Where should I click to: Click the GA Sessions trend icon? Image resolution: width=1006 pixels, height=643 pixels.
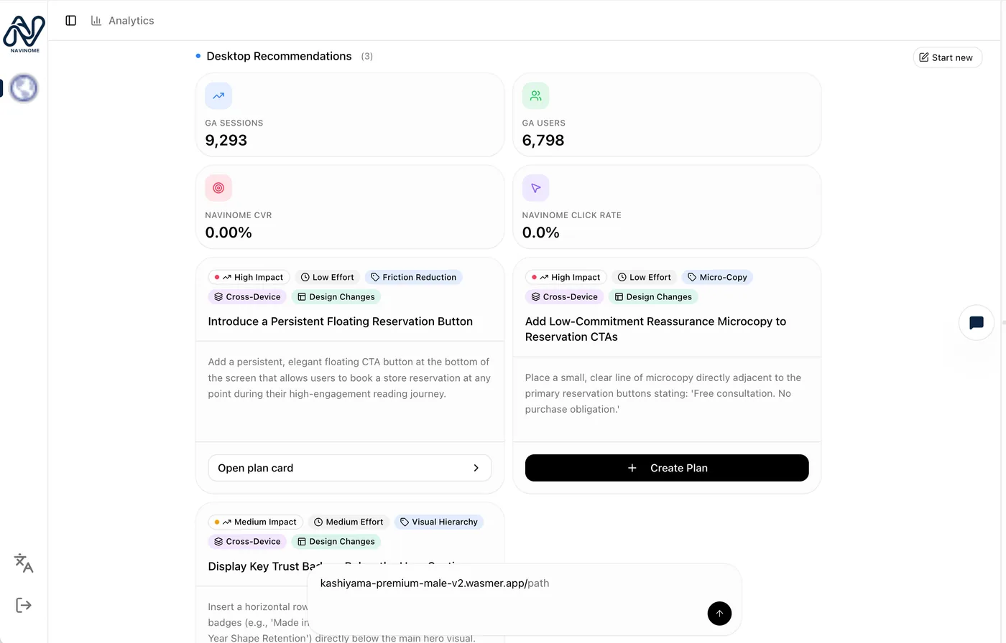218,95
